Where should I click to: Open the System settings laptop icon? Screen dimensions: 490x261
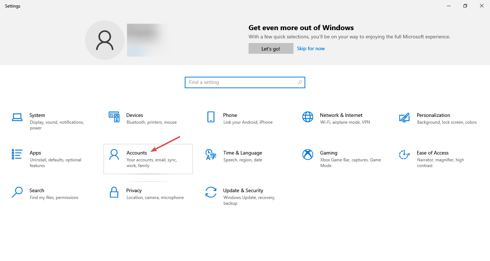17,117
